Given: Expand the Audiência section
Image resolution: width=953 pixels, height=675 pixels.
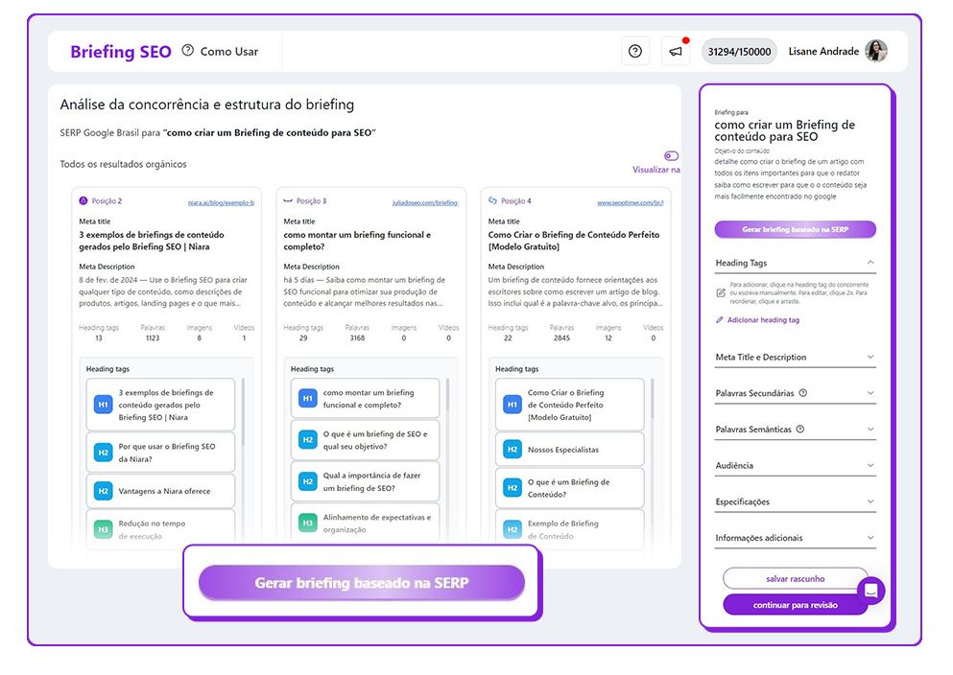Looking at the screenshot, I should (870, 465).
